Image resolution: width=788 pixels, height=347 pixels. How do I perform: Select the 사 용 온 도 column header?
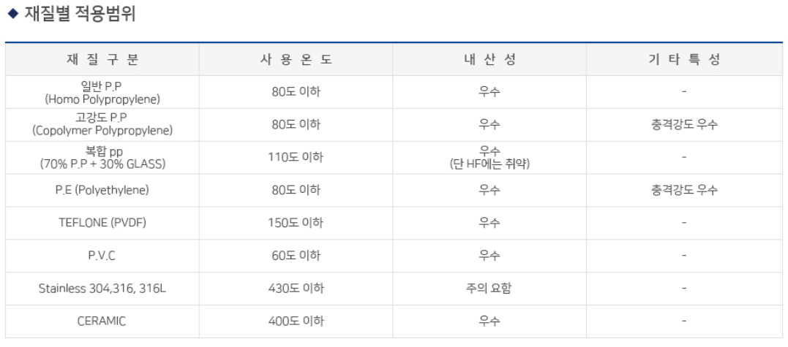pyautogui.click(x=296, y=60)
